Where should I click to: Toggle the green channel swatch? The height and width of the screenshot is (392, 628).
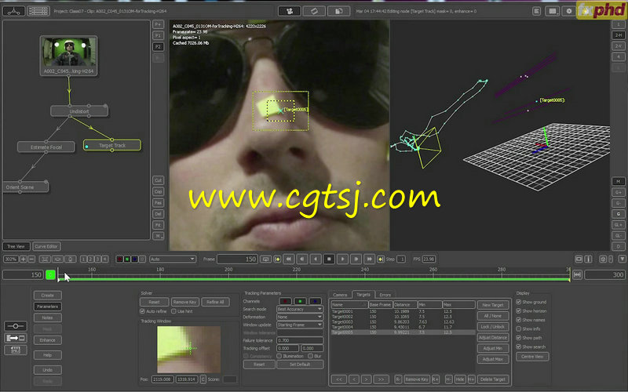coord(300,301)
